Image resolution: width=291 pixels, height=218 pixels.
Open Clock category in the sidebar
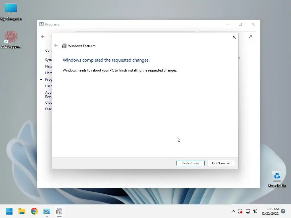(48, 102)
